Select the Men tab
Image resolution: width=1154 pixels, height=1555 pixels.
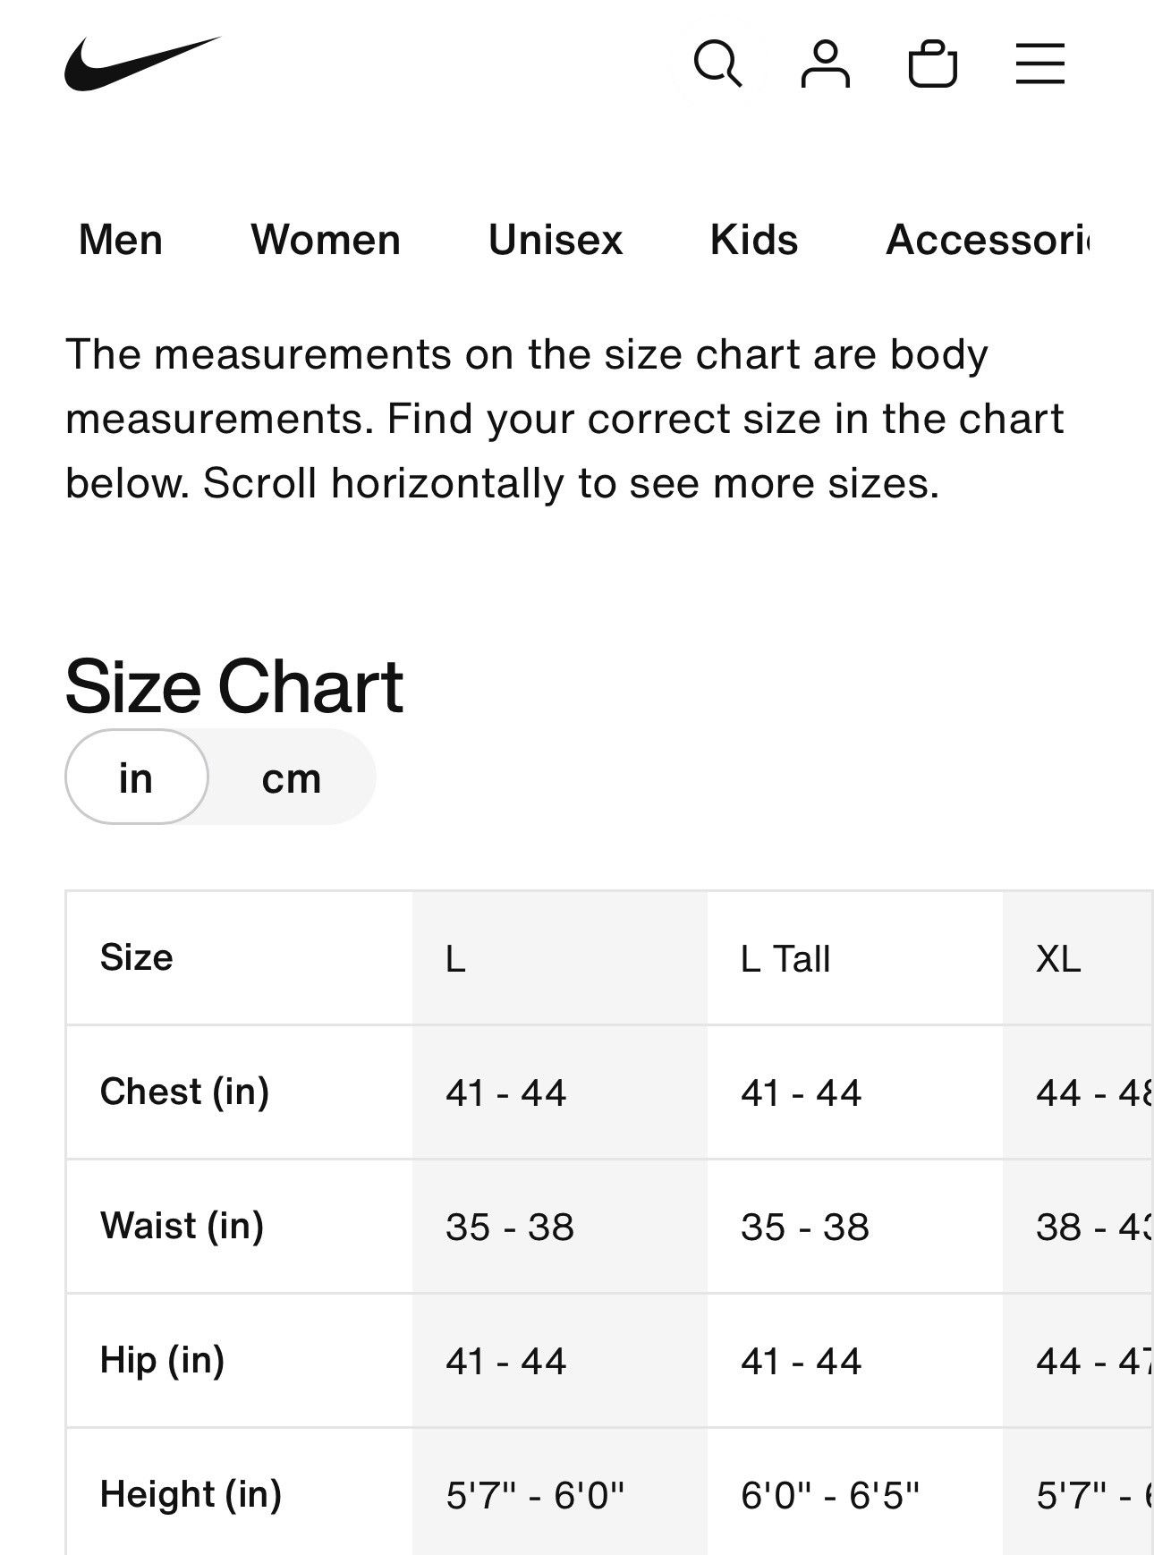click(x=121, y=240)
